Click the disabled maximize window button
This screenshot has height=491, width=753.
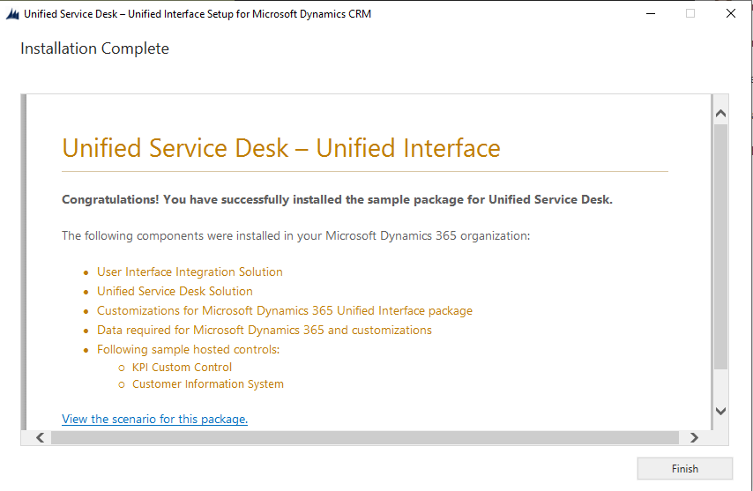click(690, 14)
